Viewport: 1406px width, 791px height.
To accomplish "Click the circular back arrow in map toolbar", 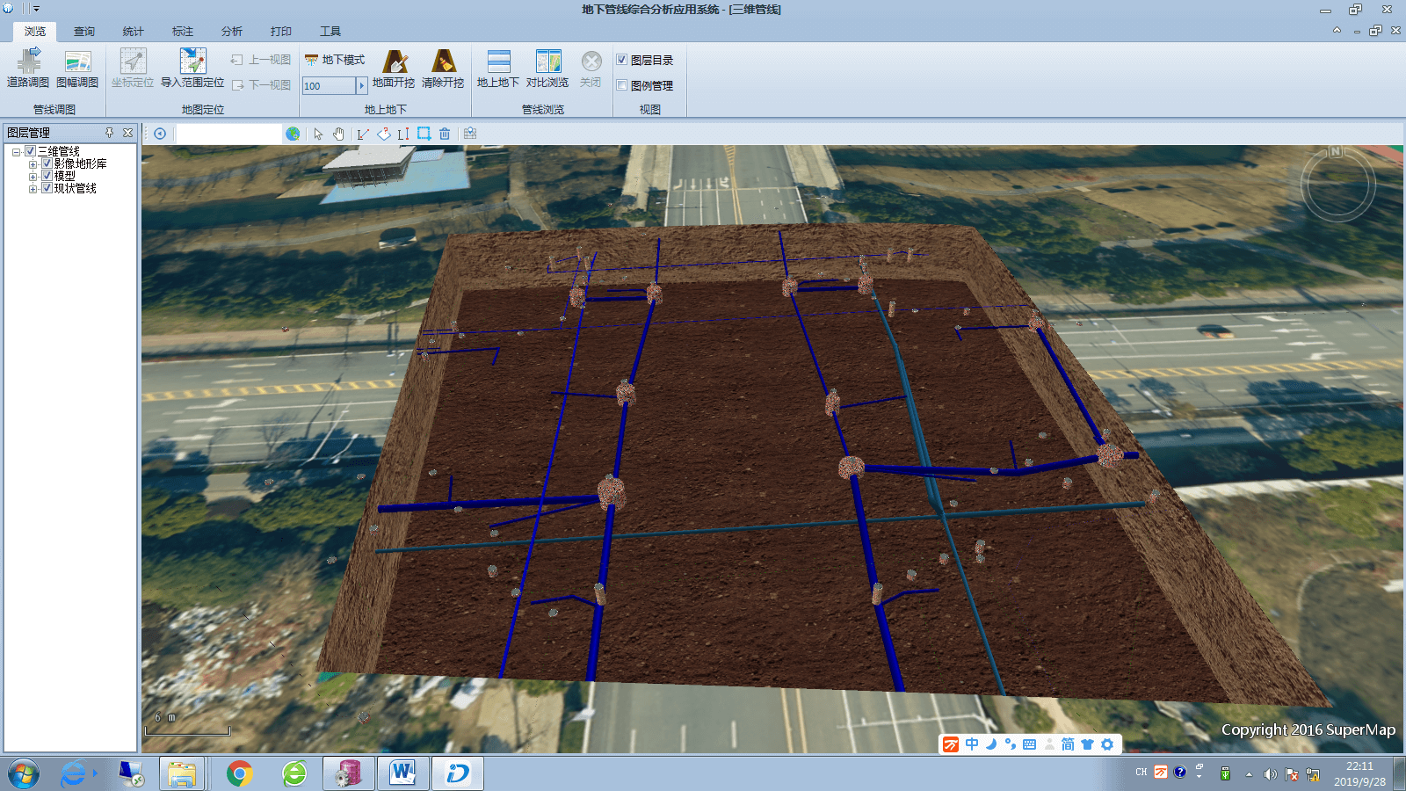I will click(160, 134).
